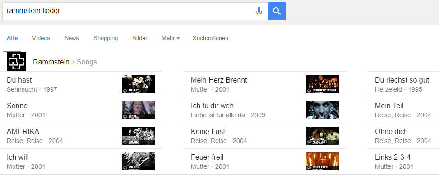
Task: Open the Sonne video thumbnail
Action: click(139, 110)
